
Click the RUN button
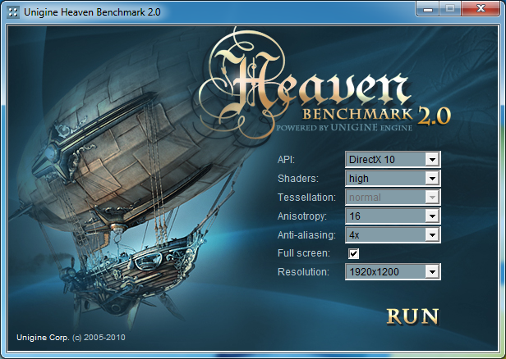pos(412,316)
